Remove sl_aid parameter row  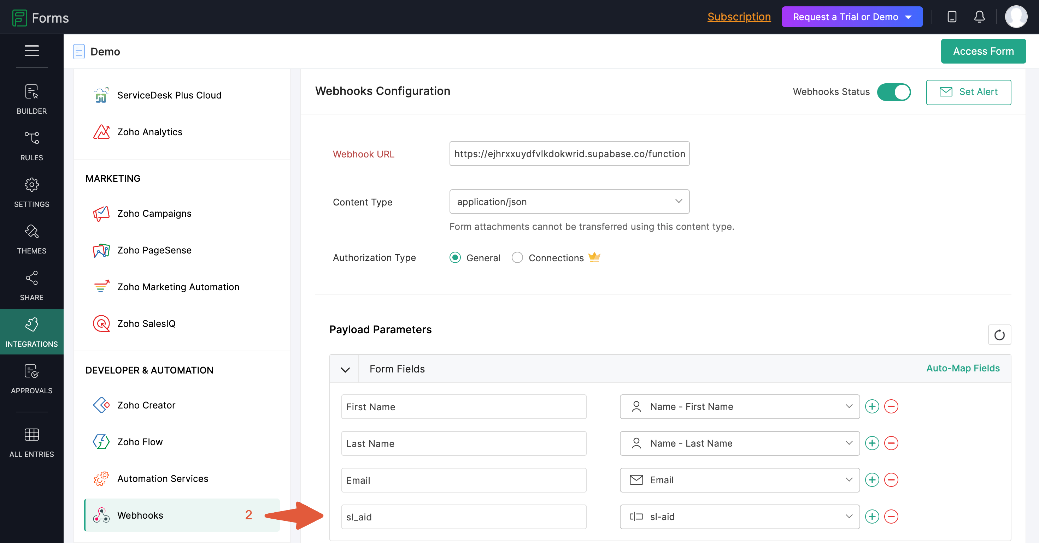click(x=891, y=517)
